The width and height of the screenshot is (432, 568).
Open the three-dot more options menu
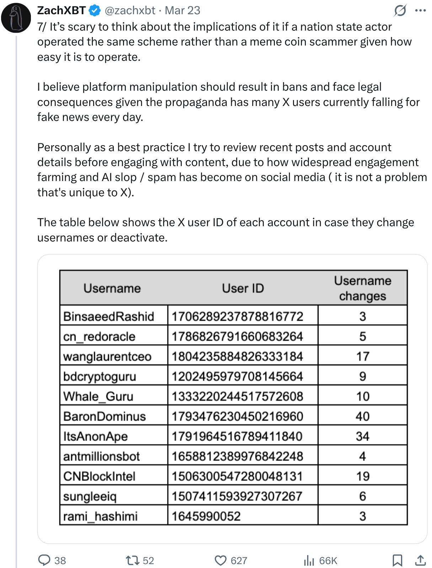pyautogui.click(x=420, y=11)
